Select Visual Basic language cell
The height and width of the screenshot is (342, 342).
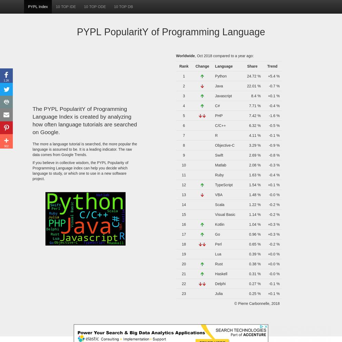(x=225, y=215)
